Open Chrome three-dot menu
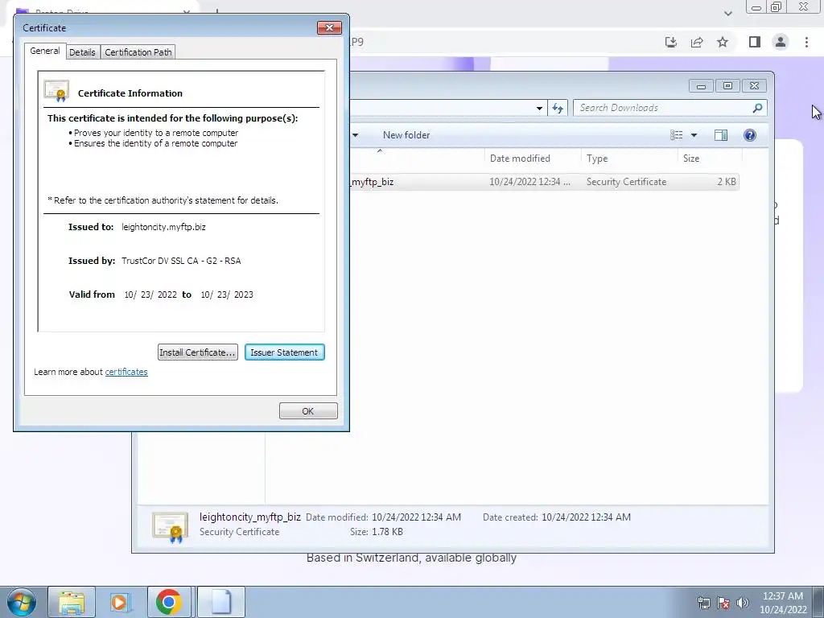This screenshot has width=824, height=618. [806, 42]
